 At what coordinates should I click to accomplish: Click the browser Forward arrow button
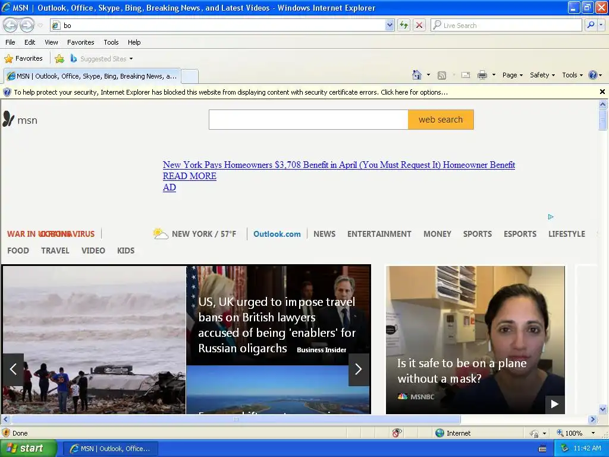click(x=27, y=25)
